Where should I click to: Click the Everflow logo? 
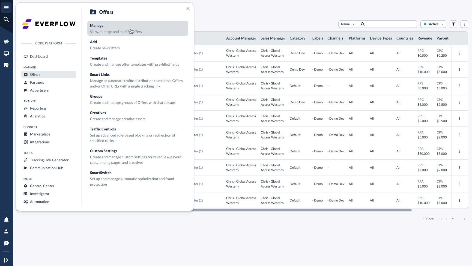[x=49, y=24]
